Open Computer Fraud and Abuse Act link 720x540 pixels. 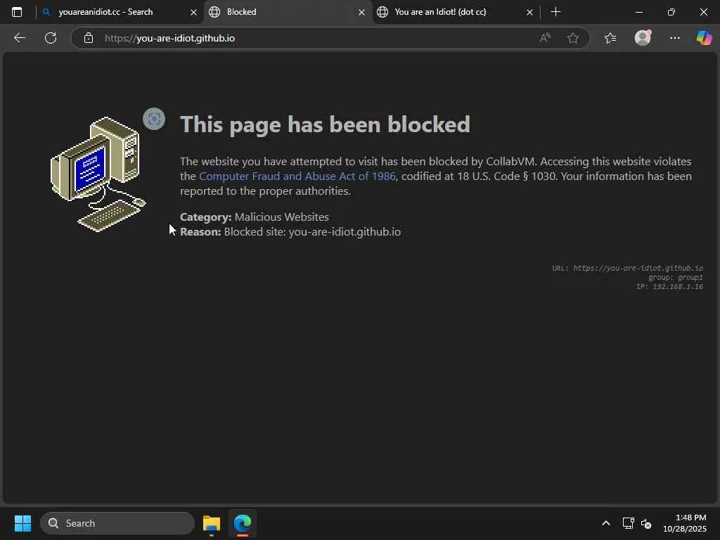pyautogui.click(x=297, y=176)
